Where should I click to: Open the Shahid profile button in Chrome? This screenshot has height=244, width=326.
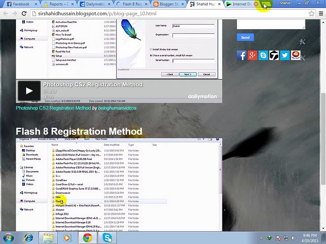click(285, 3)
